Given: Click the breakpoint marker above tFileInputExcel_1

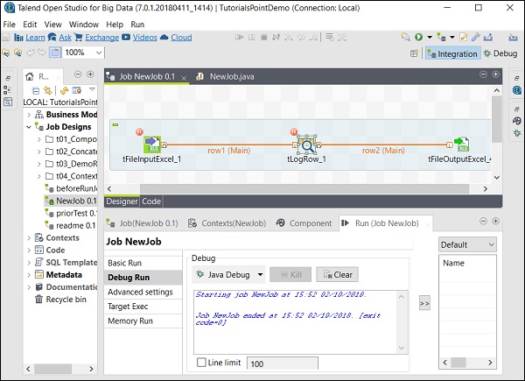Looking at the screenshot, I should (139, 131).
